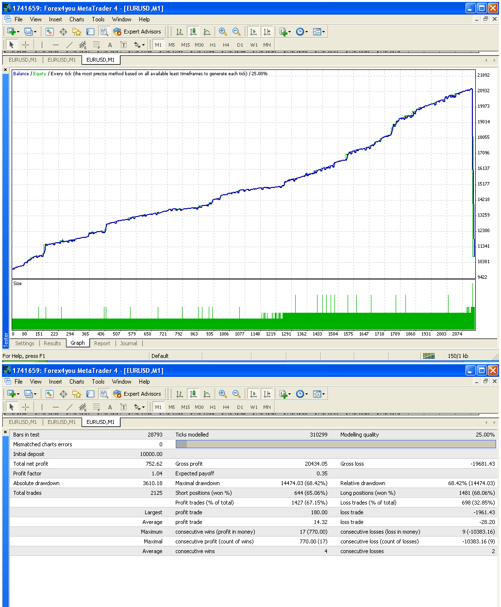Open Navigator star-folder icon in bottom window
The image size is (501, 607).
[77, 394]
